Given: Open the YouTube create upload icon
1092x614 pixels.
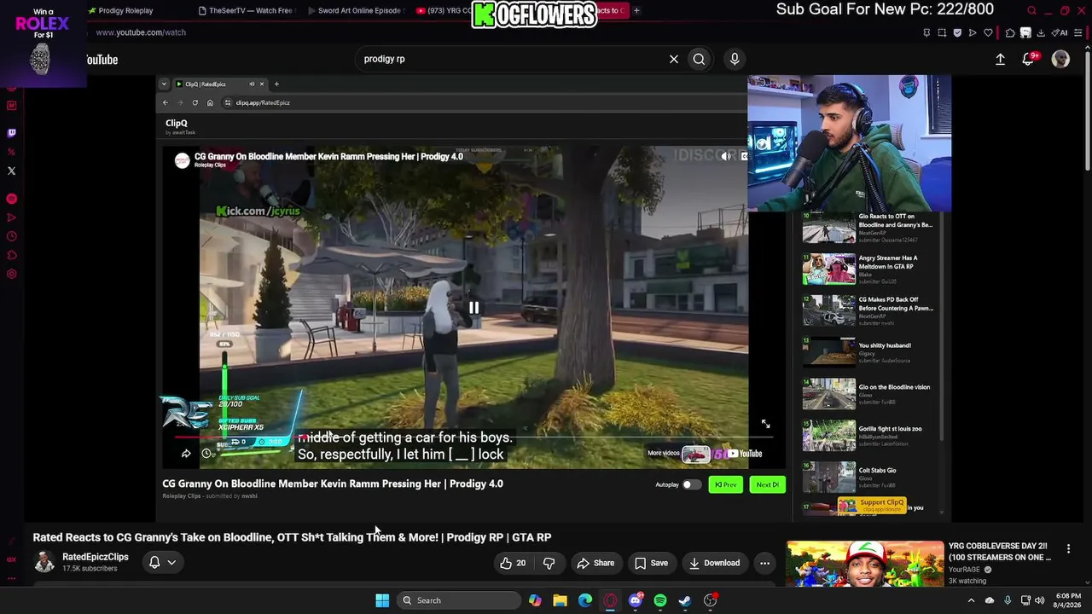Looking at the screenshot, I should (1000, 59).
